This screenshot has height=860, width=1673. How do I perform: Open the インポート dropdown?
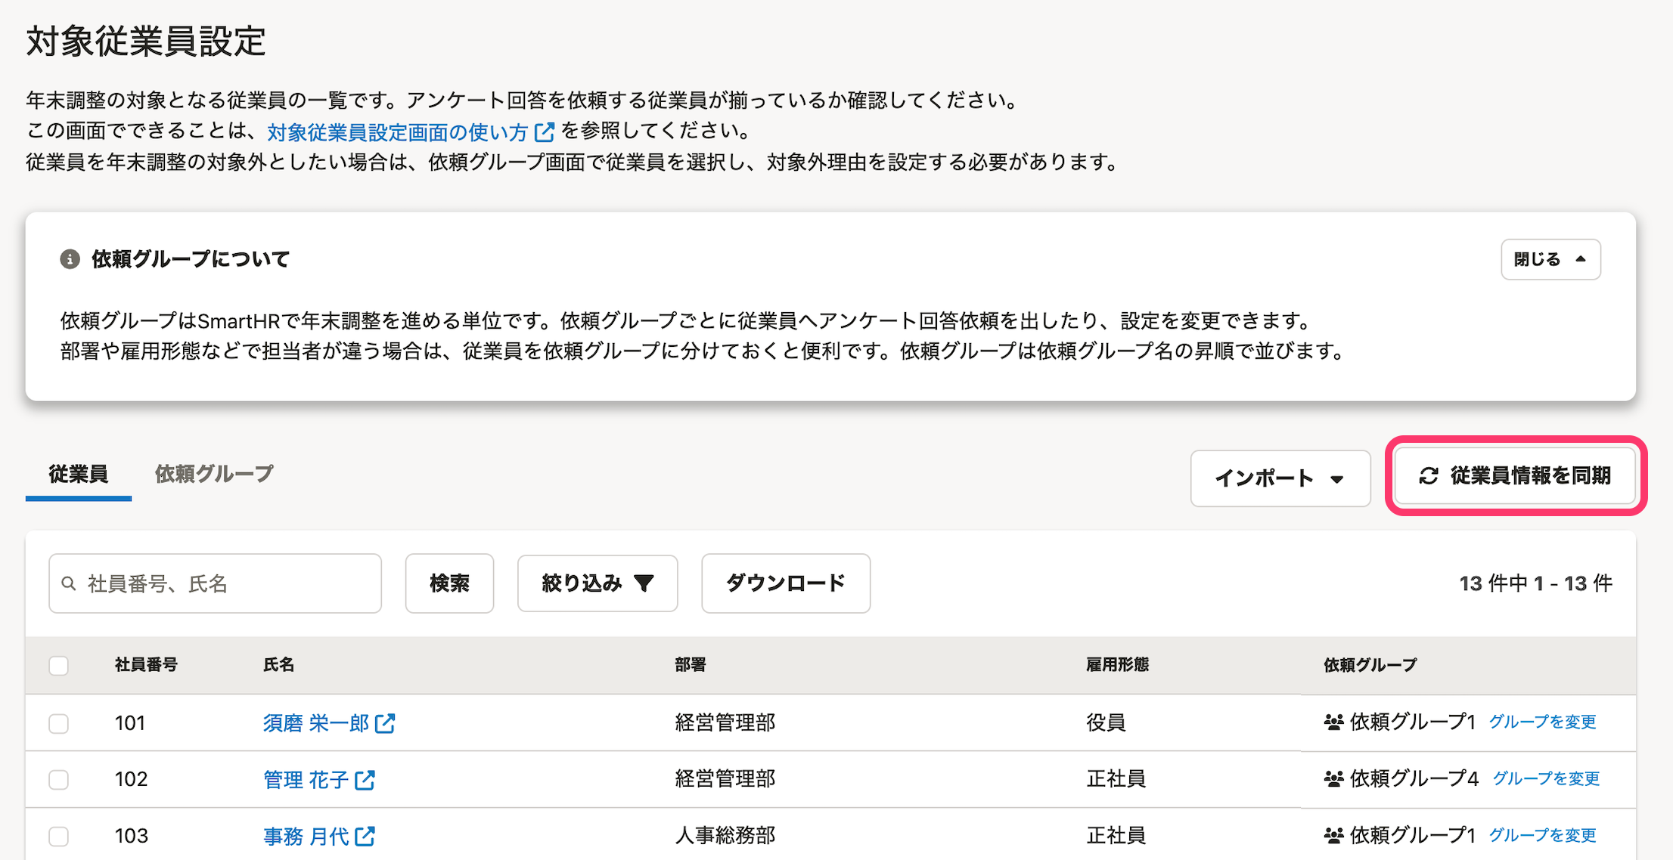coord(1280,478)
